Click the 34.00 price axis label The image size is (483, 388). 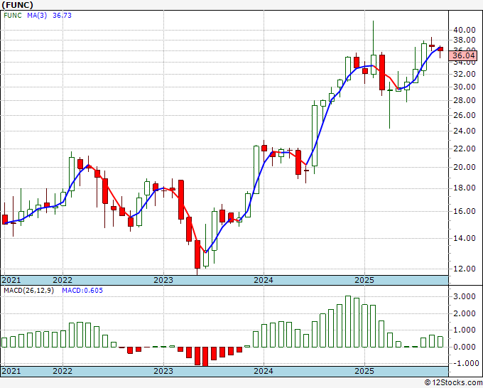[464, 63]
